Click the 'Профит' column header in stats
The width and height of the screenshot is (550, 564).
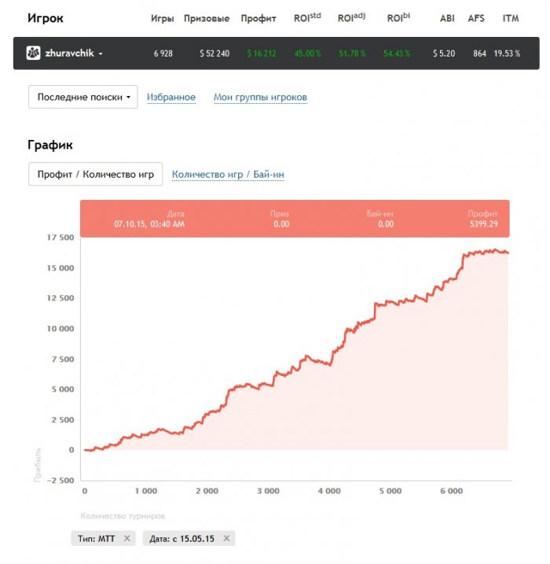[x=258, y=18]
